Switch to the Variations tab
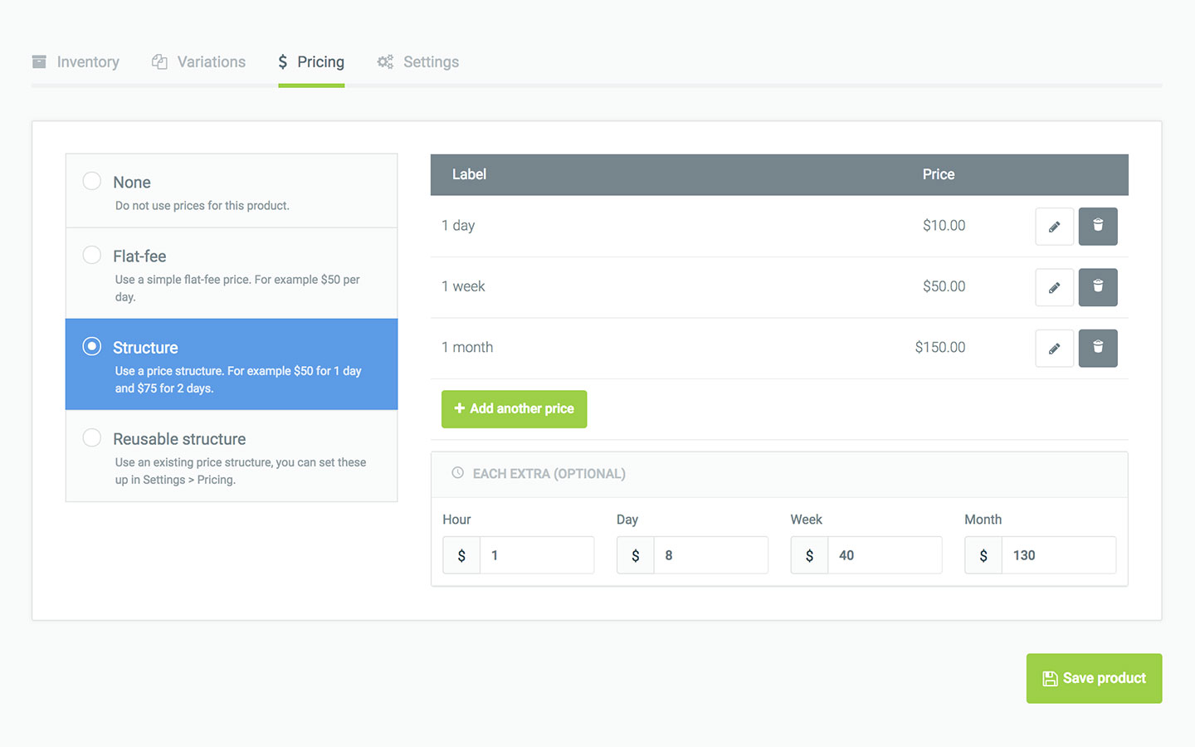1195x747 pixels. [199, 62]
